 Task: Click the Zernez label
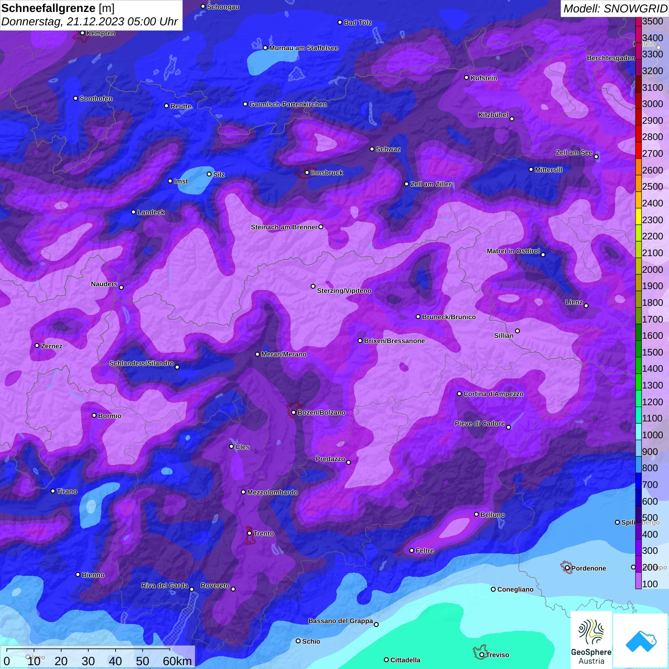tap(52, 346)
